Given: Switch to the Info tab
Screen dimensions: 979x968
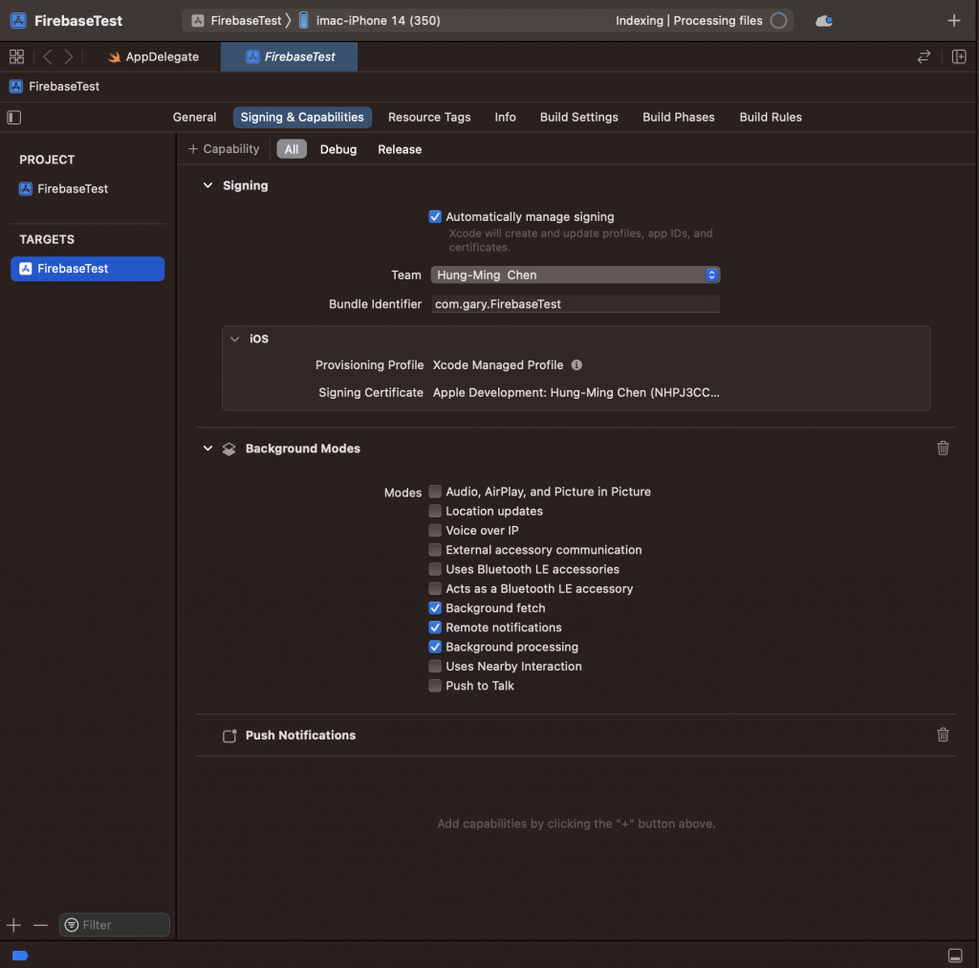Looking at the screenshot, I should pyautogui.click(x=505, y=118).
